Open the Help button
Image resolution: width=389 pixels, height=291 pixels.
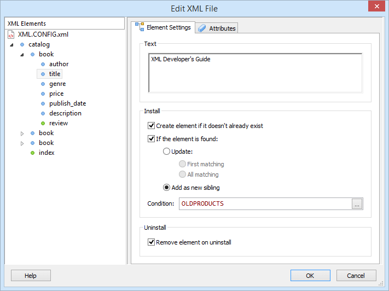(31, 276)
